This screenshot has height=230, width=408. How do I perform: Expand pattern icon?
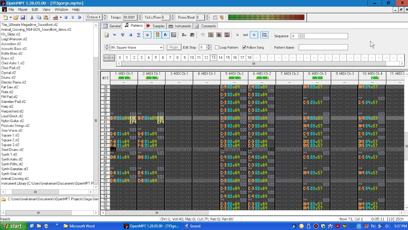[219, 35]
